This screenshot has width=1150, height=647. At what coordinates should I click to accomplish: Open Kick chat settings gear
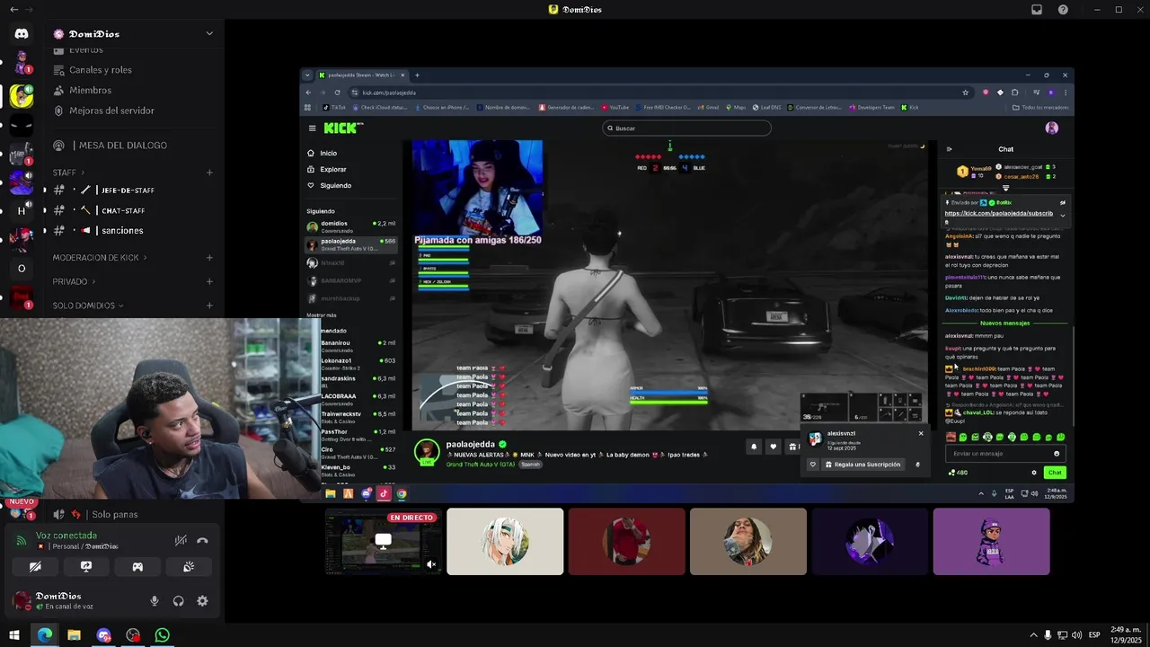(1034, 473)
